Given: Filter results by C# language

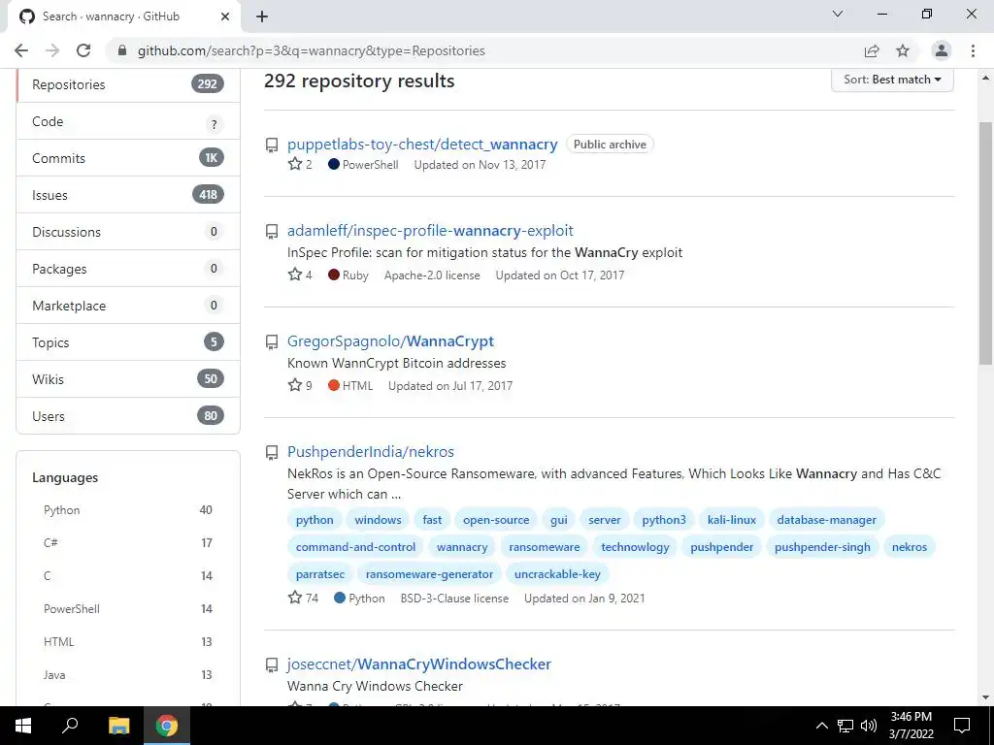Looking at the screenshot, I should click(127, 543).
